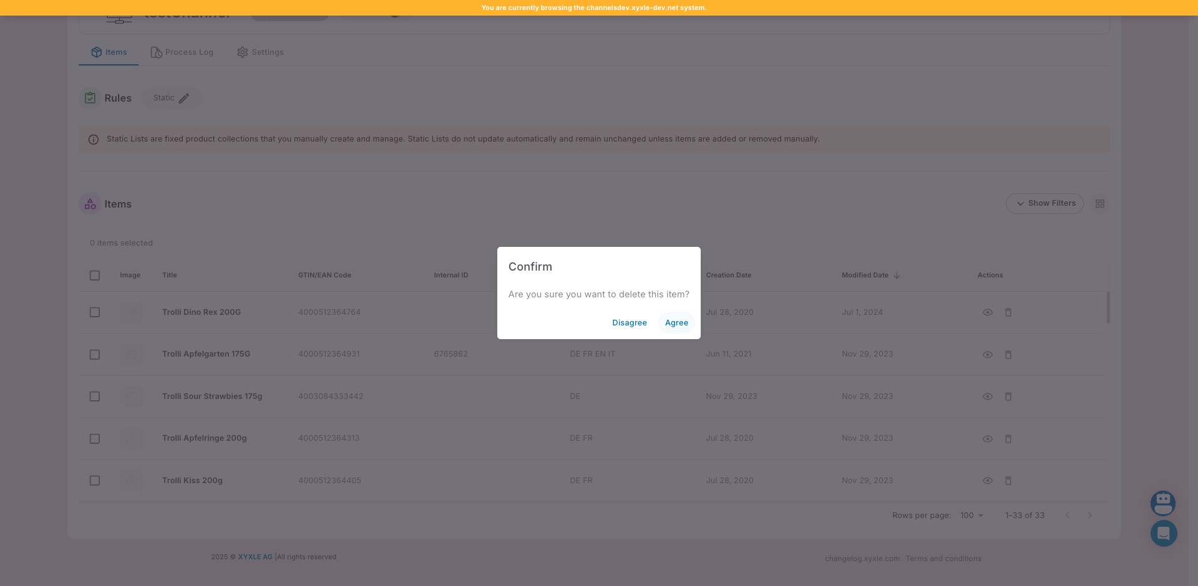1198x586 pixels.
Task: Select the Trolli Apfelringe 200g checkbox
Action: coord(95,439)
